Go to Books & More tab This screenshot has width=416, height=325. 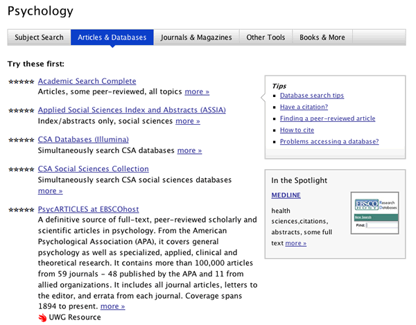tap(322, 37)
